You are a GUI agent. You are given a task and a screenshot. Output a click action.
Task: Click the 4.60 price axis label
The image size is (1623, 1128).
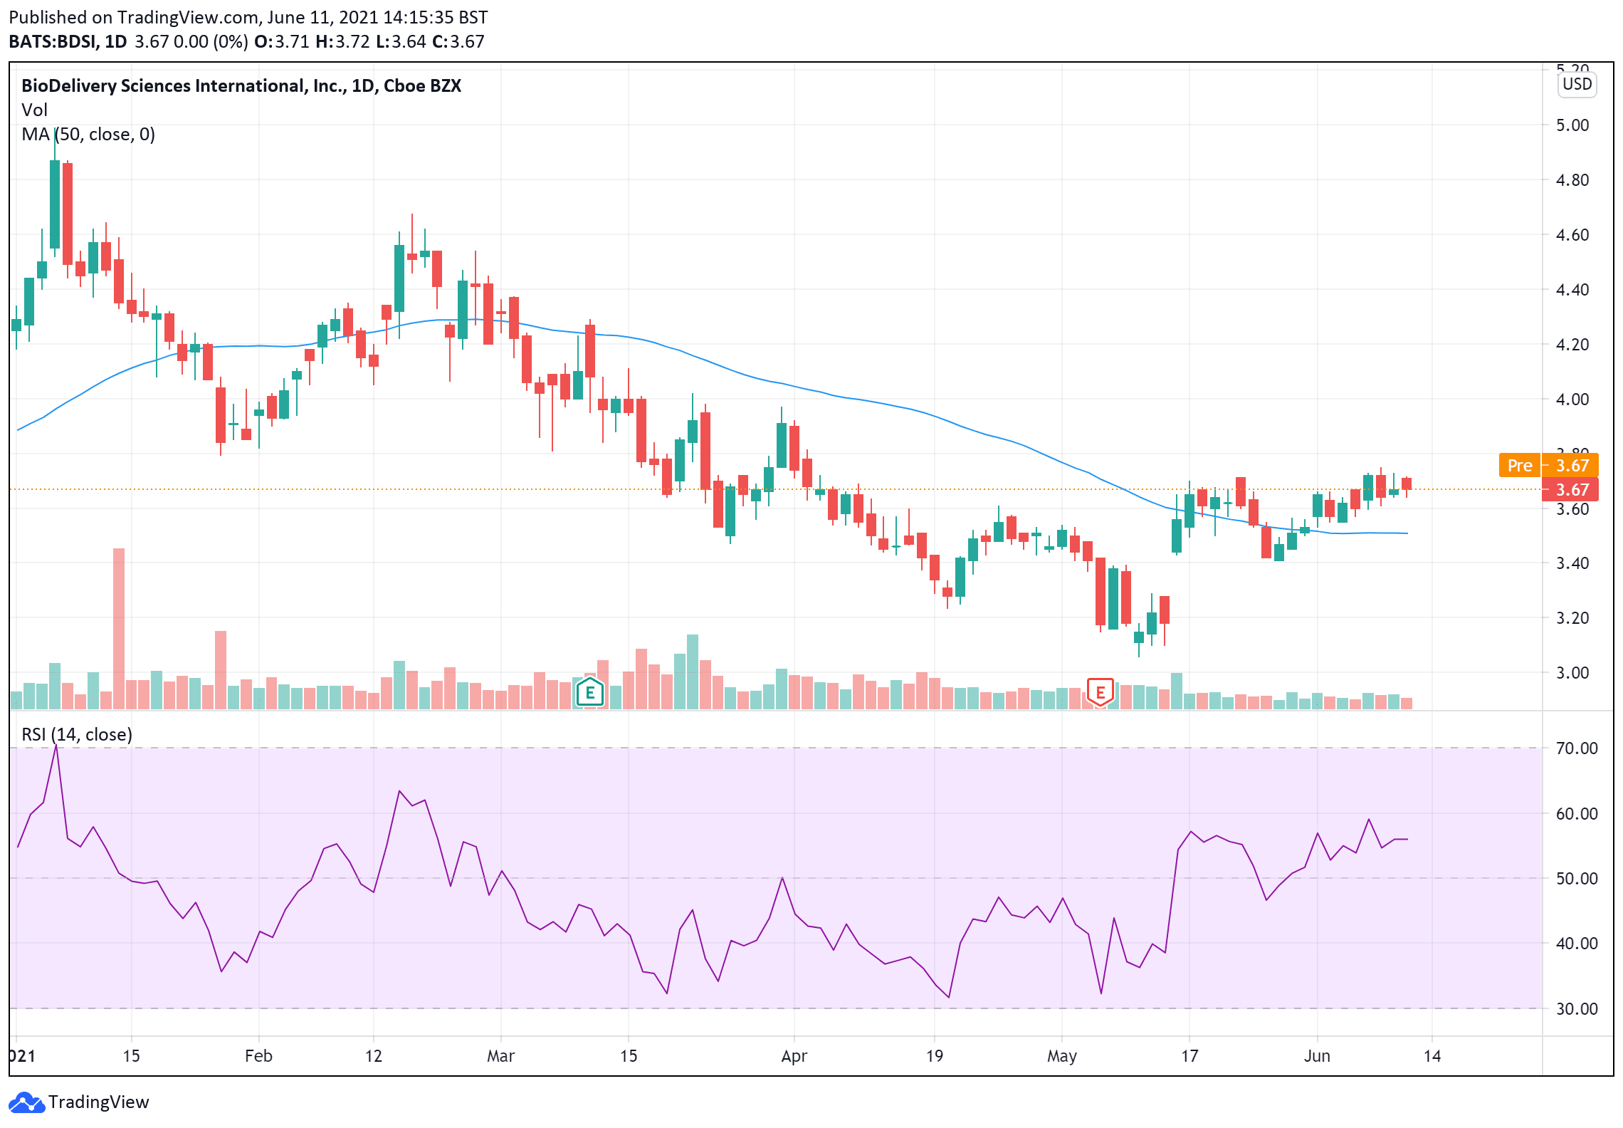pyautogui.click(x=1572, y=235)
